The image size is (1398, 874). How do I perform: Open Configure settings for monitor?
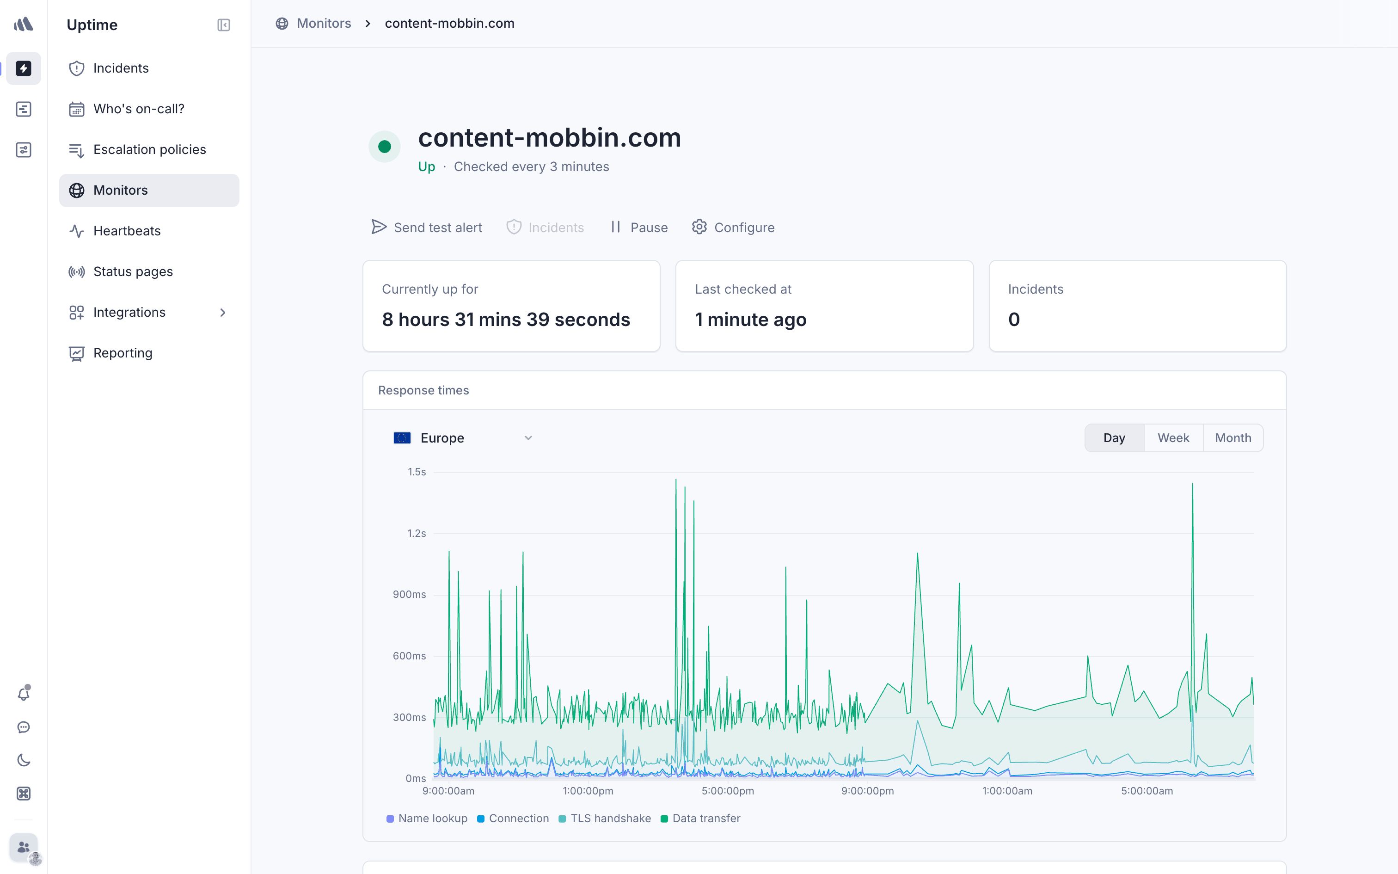click(733, 228)
